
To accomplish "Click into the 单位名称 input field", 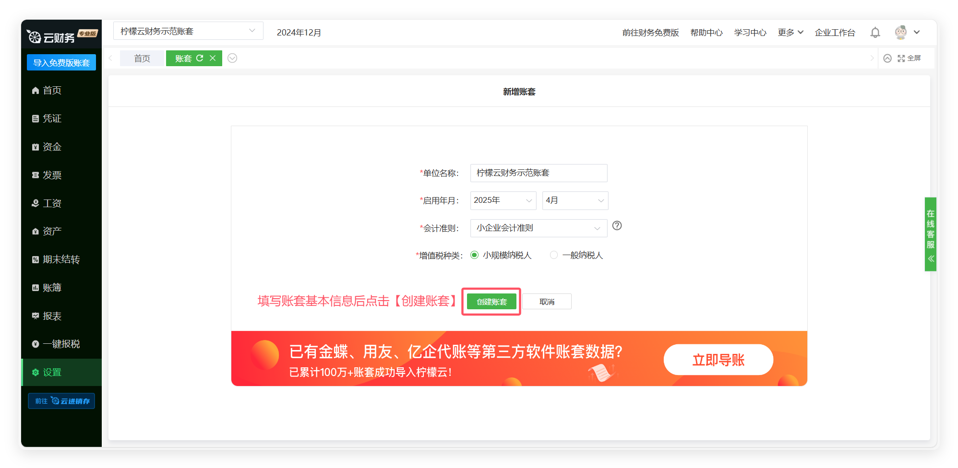I will [538, 173].
